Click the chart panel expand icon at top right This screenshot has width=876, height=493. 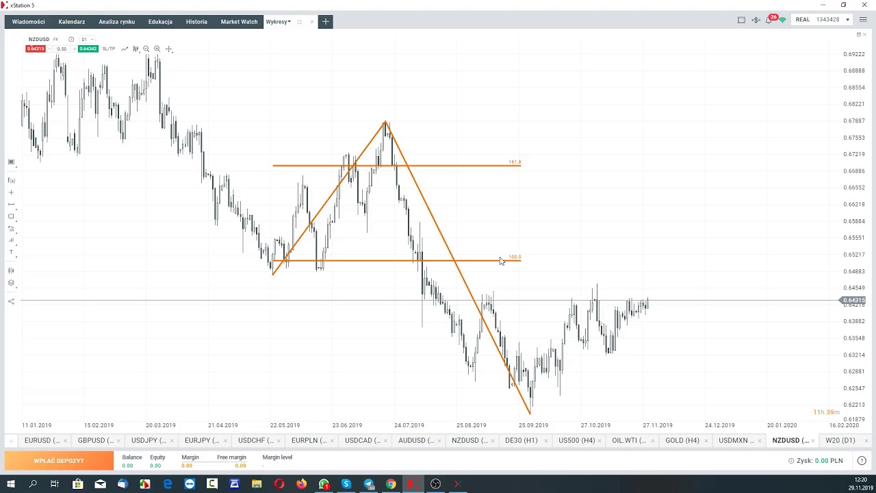859,34
